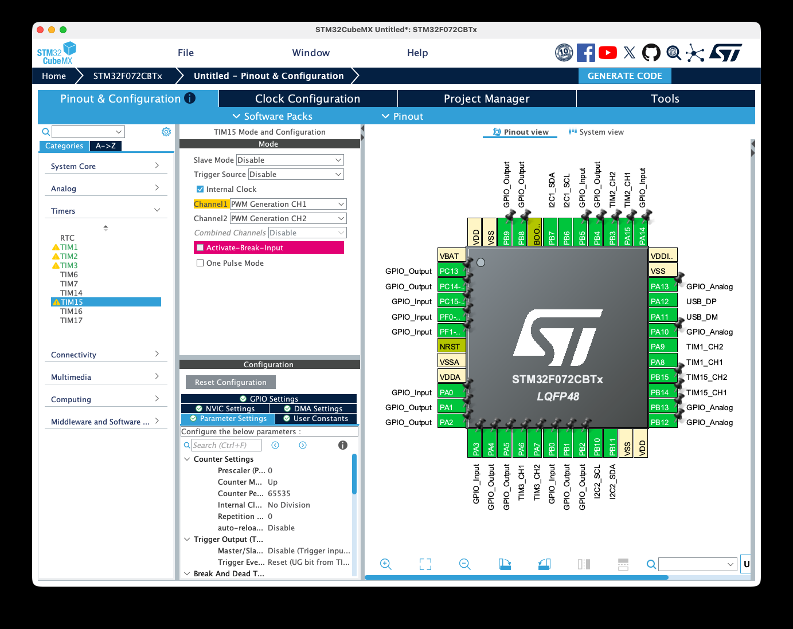Click the Facebook icon
The image size is (793, 629).
[x=585, y=53]
